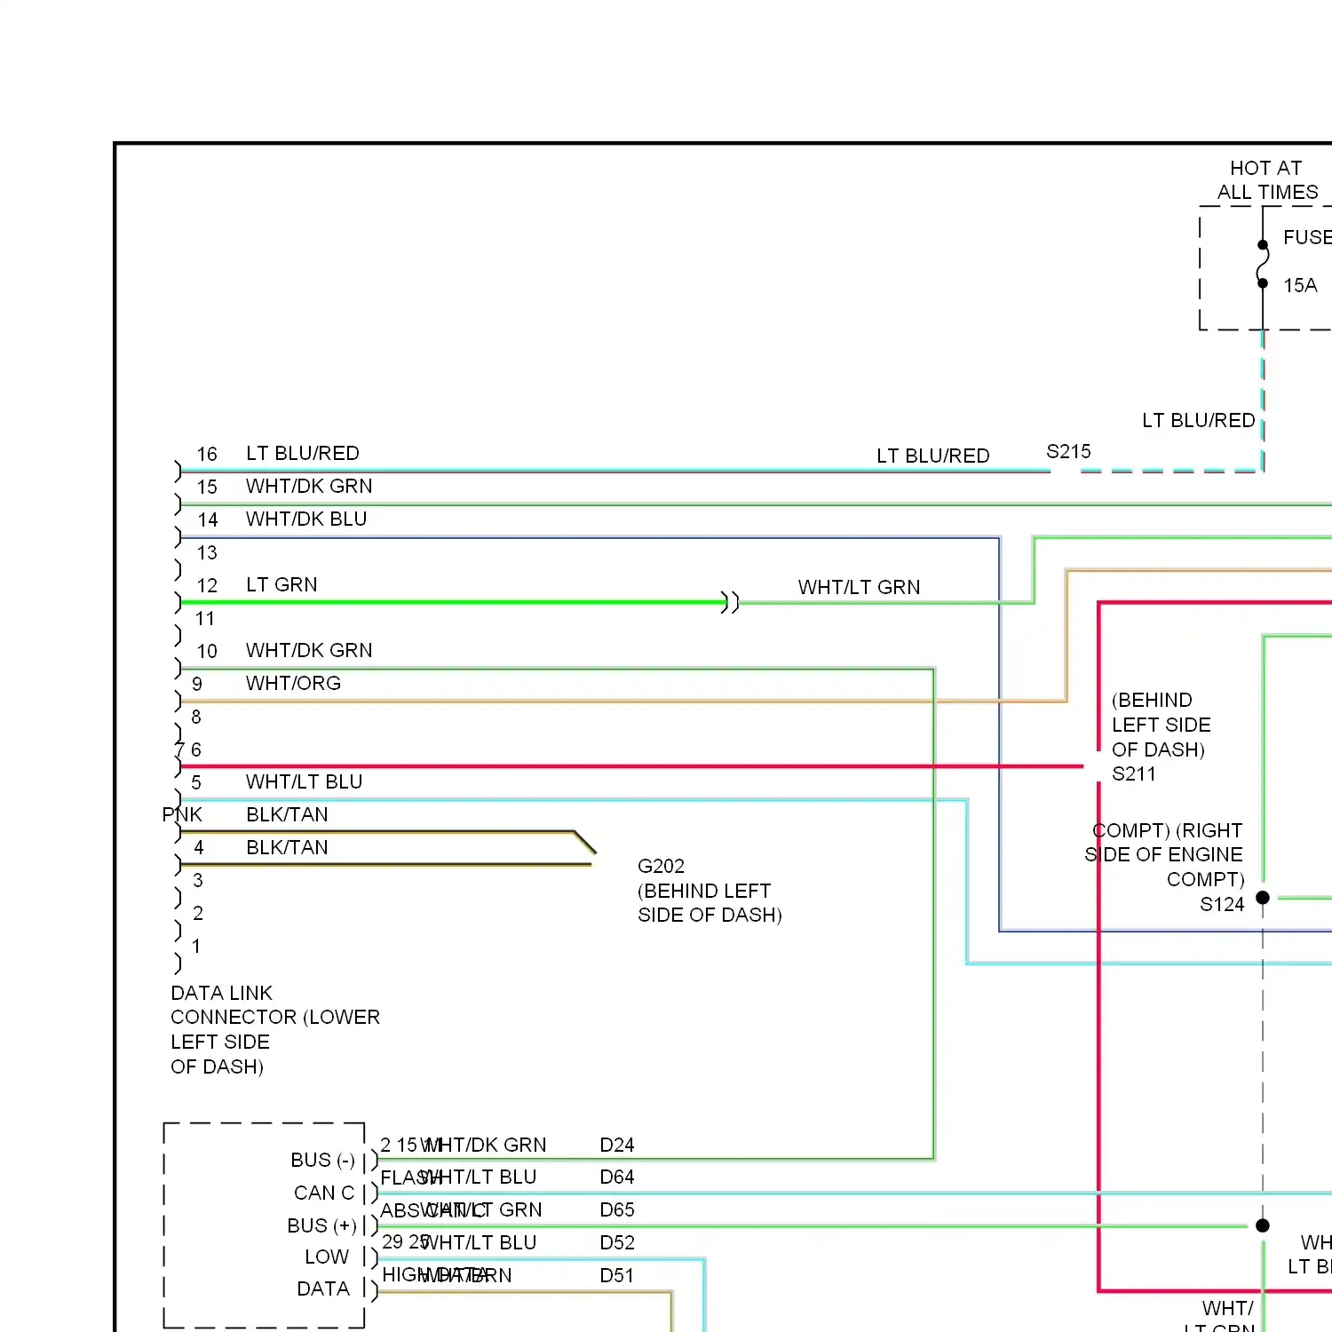Click 'WHT/DK GRN' label at pin 10
This screenshot has width=1332, height=1332.
pos(309,650)
